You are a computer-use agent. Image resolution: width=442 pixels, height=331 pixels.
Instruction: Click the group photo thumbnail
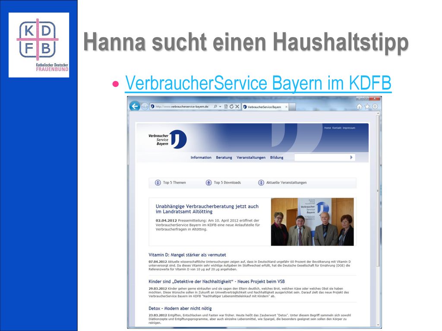pos(313,222)
